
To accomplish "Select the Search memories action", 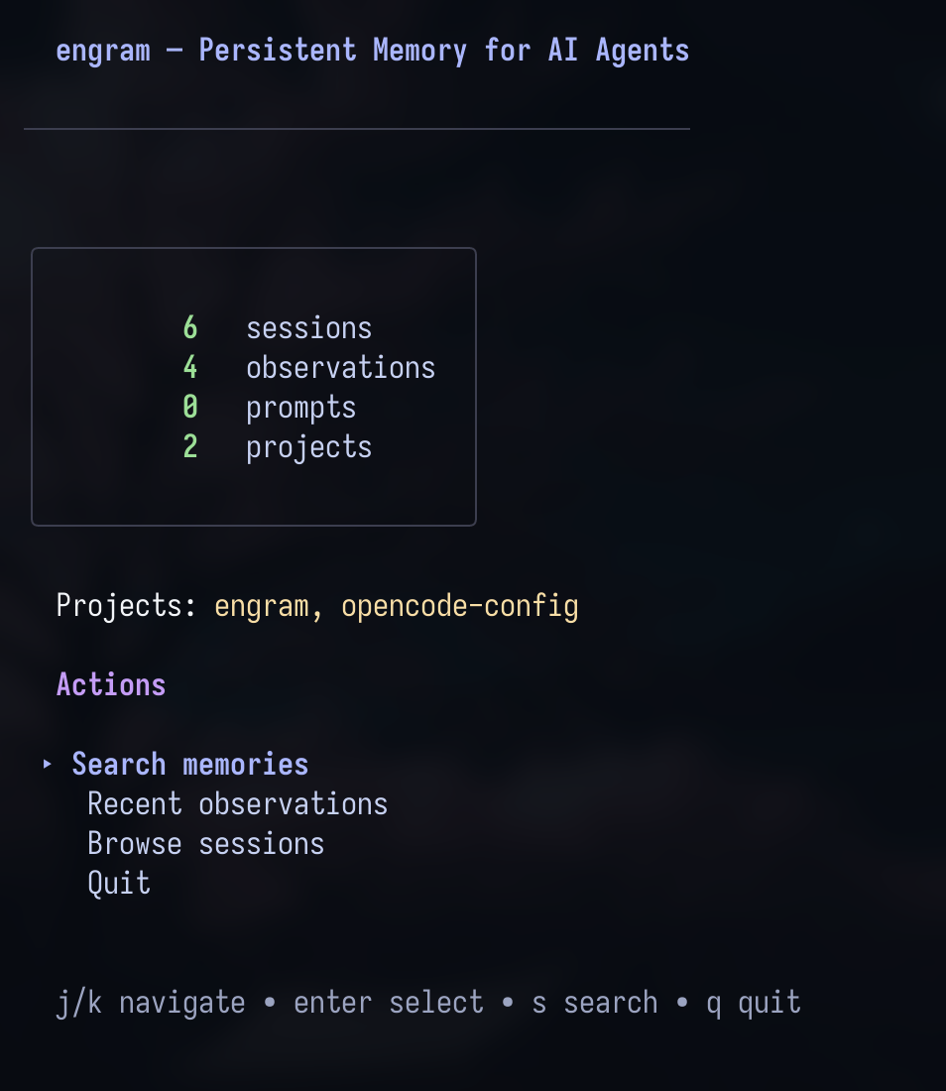I will (189, 764).
